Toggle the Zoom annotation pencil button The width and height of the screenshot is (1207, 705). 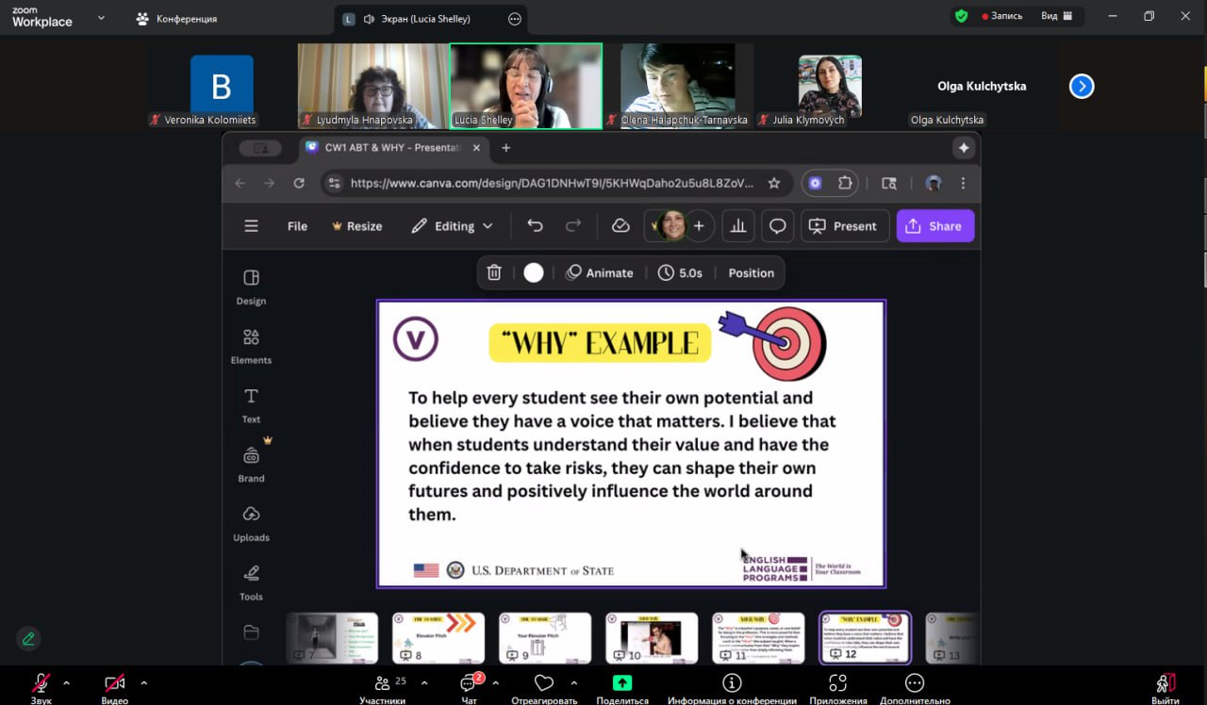click(28, 639)
